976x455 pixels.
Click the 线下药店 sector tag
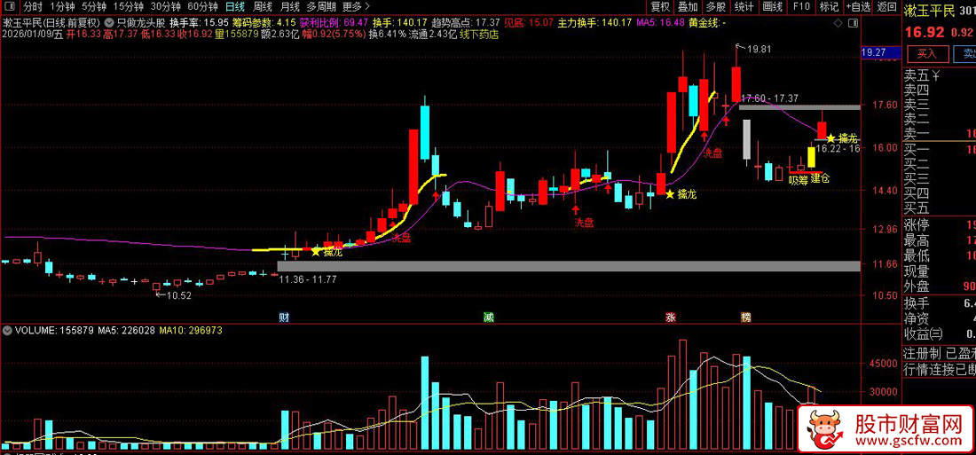click(x=480, y=35)
